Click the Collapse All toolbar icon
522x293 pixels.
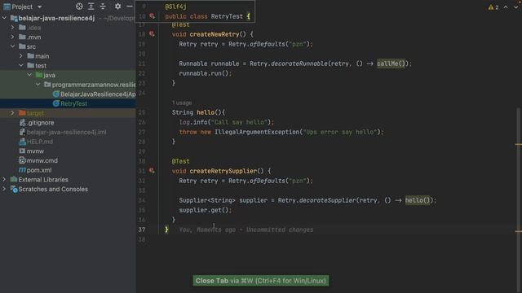tap(103, 7)
